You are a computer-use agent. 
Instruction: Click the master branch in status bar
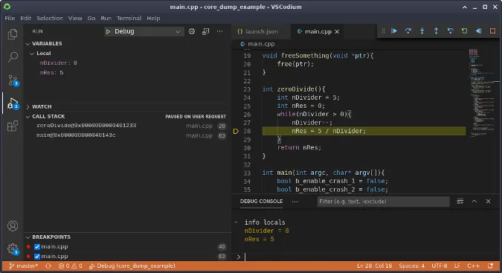coord(23,266)
